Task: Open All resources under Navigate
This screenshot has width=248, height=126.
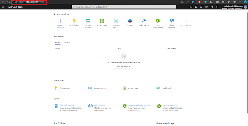Action: (133, 88)
